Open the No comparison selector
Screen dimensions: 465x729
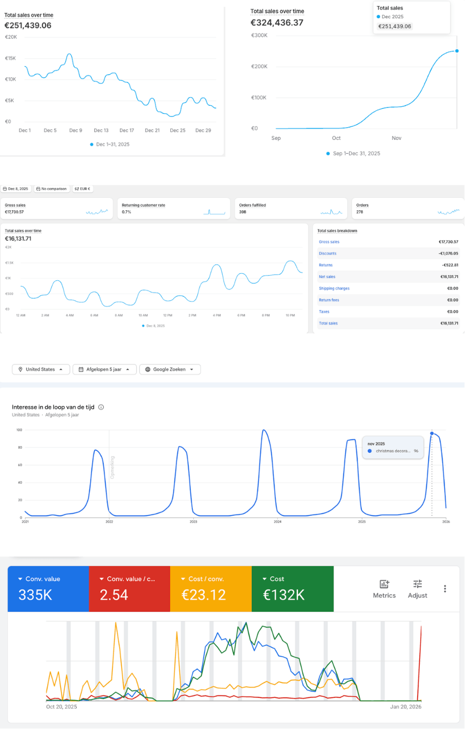pyautogui.click(x=51, y=189)
